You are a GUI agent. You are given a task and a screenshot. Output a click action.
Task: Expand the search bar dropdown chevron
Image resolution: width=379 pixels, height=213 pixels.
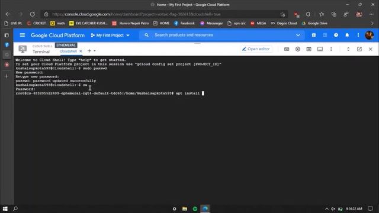298,35
